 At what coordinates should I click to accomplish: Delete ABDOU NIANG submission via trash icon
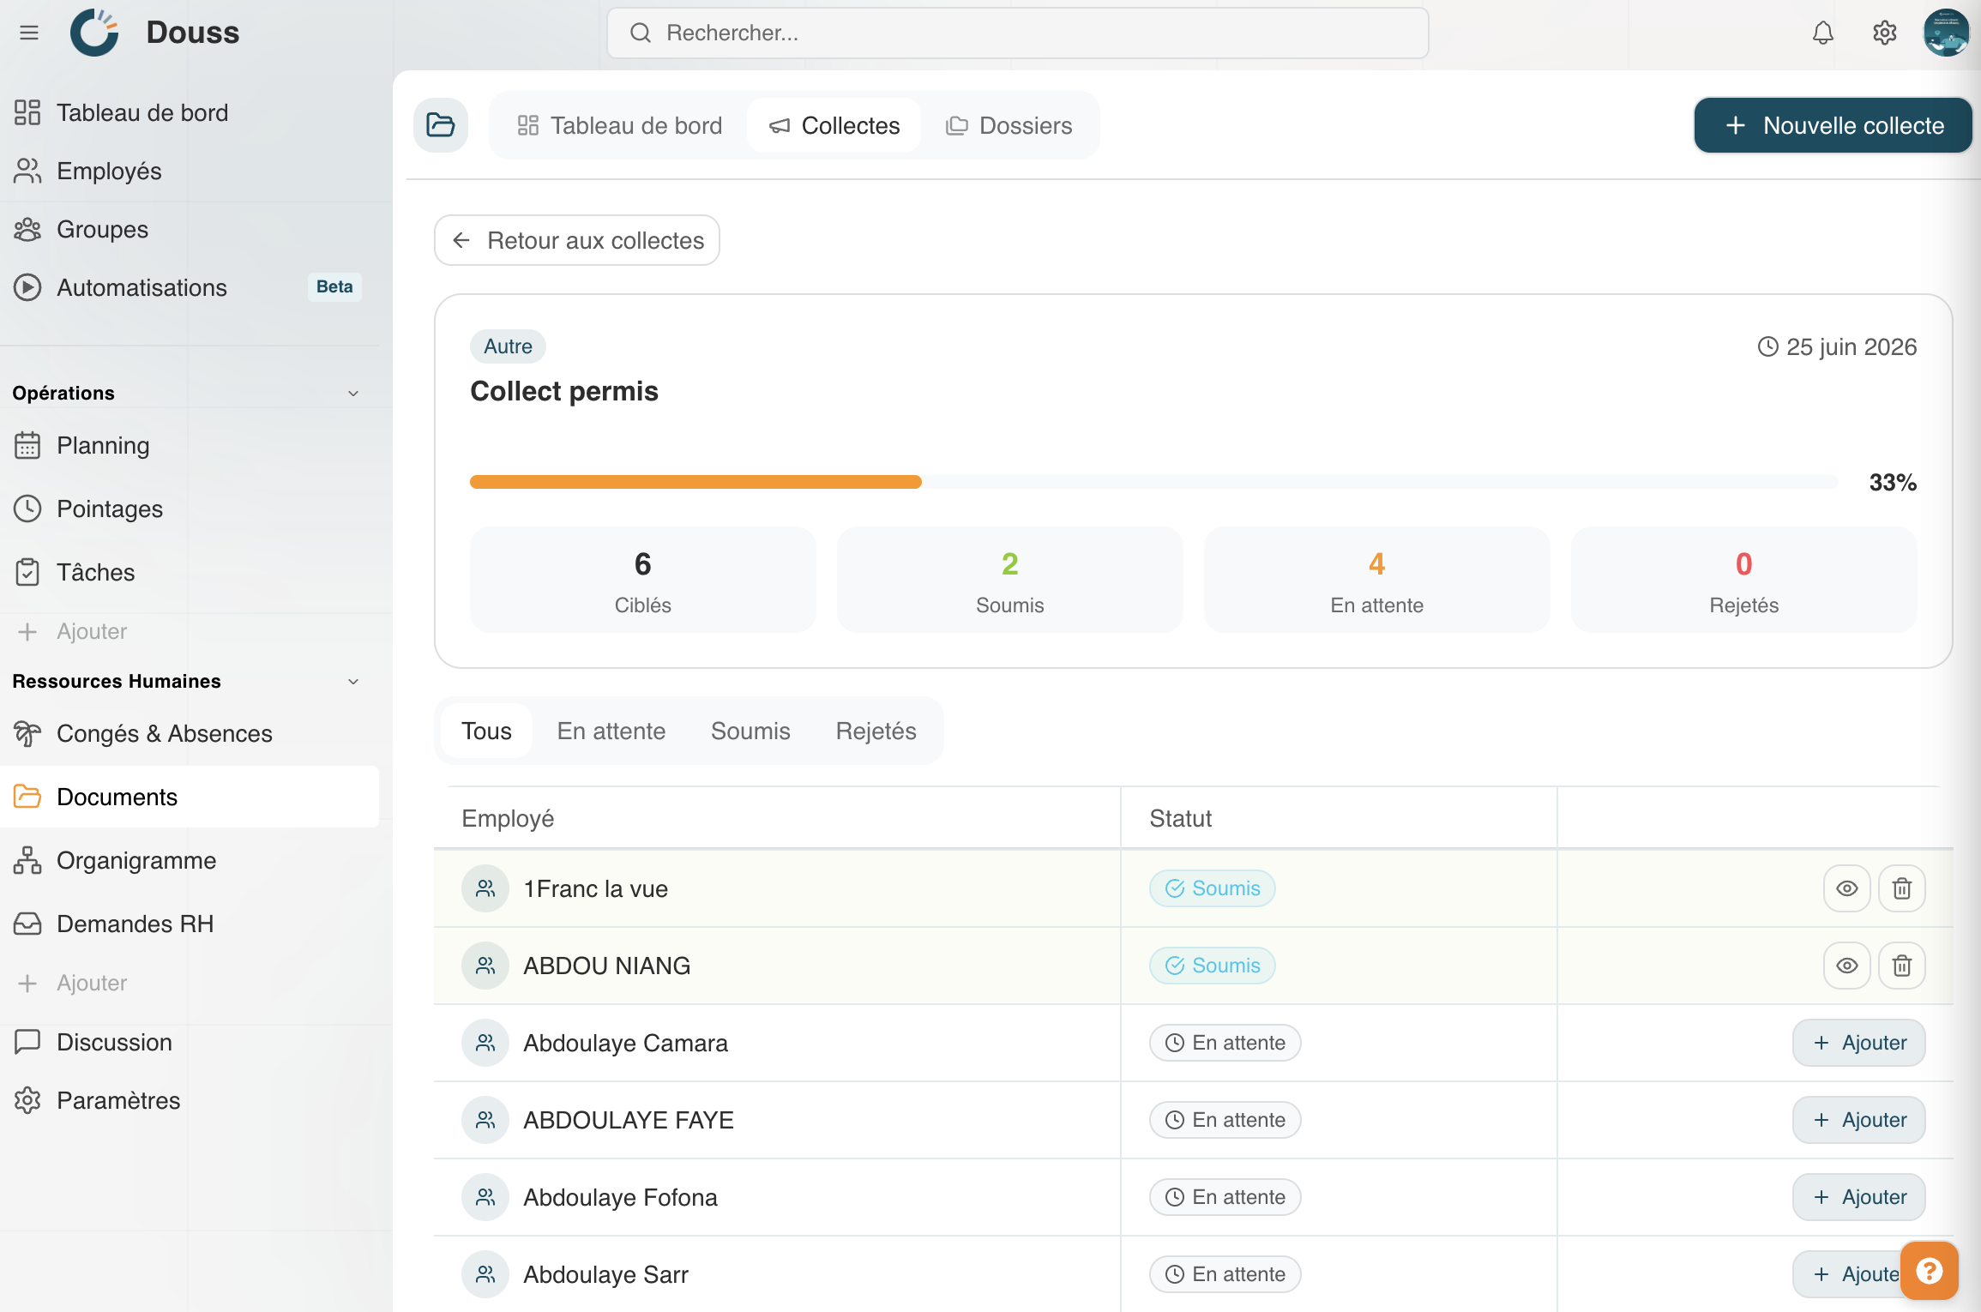[x=1901, y=966]
